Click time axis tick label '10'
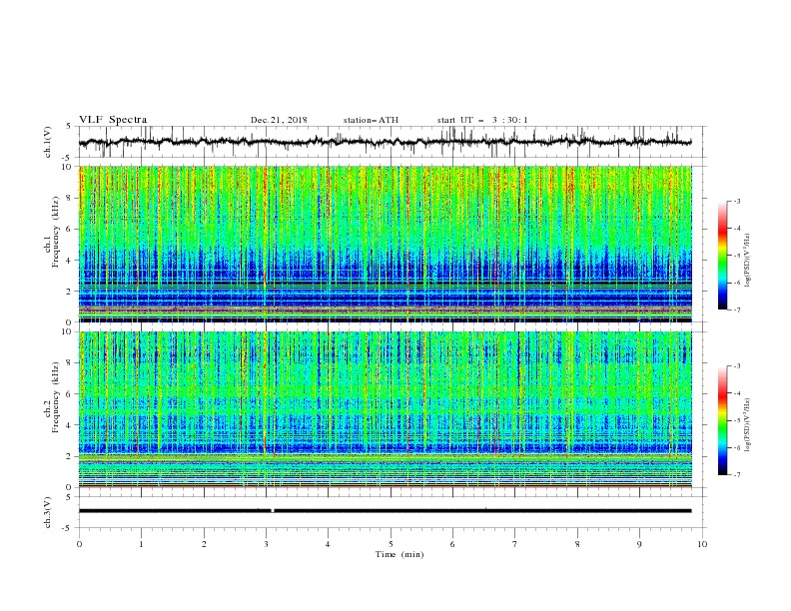791x611 pixels. click(702, 544)
